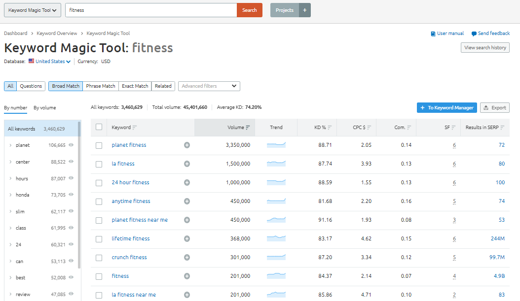Click the plus icon beside planet fitness
The image size is (520, 301).
tap(187, 145)
